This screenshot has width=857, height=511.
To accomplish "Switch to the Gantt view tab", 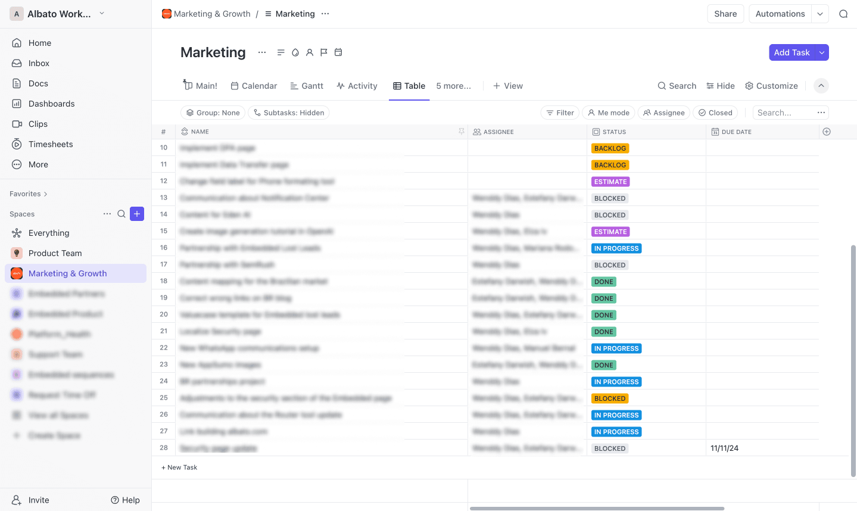I will tap(307, 86).
